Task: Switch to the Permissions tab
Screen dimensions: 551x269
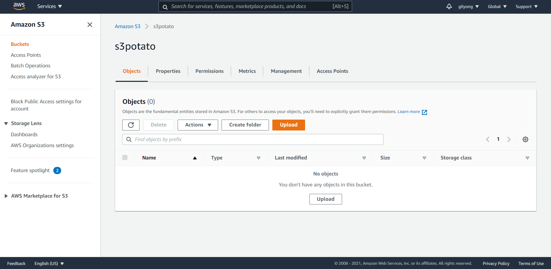Action: tap(209, 71)
